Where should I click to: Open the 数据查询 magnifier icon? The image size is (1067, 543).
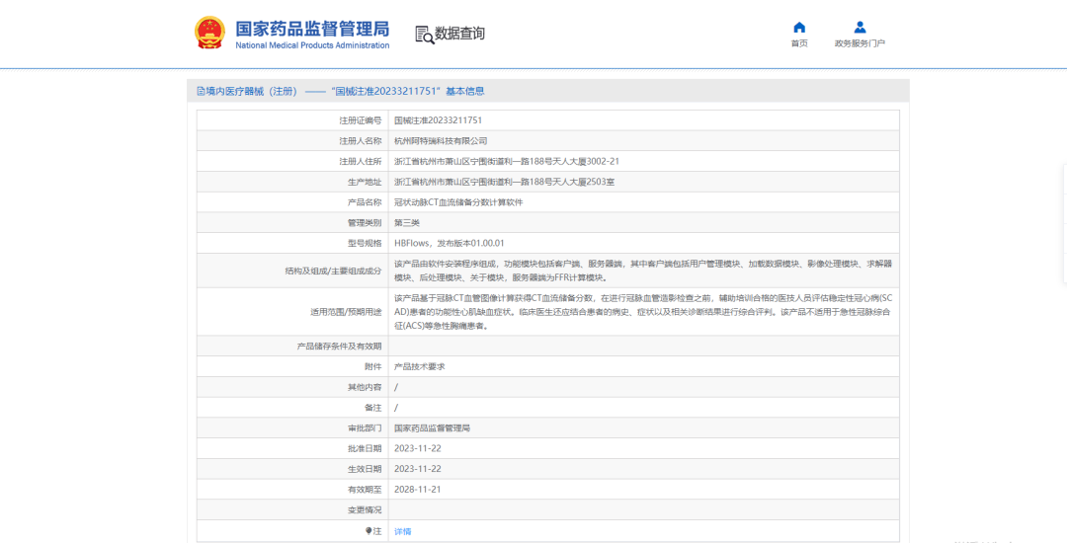[424, 34]
